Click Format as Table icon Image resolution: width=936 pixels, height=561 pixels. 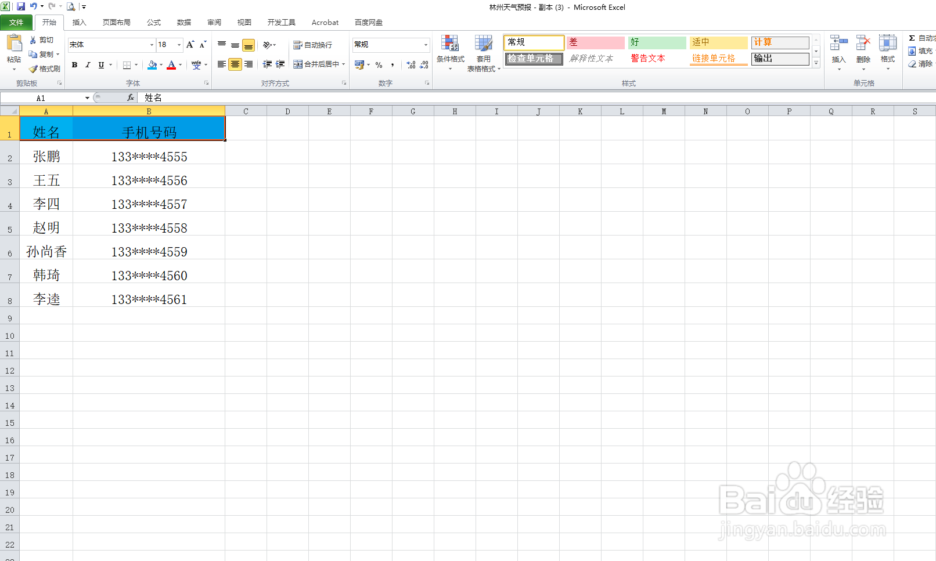coord(483,44)
